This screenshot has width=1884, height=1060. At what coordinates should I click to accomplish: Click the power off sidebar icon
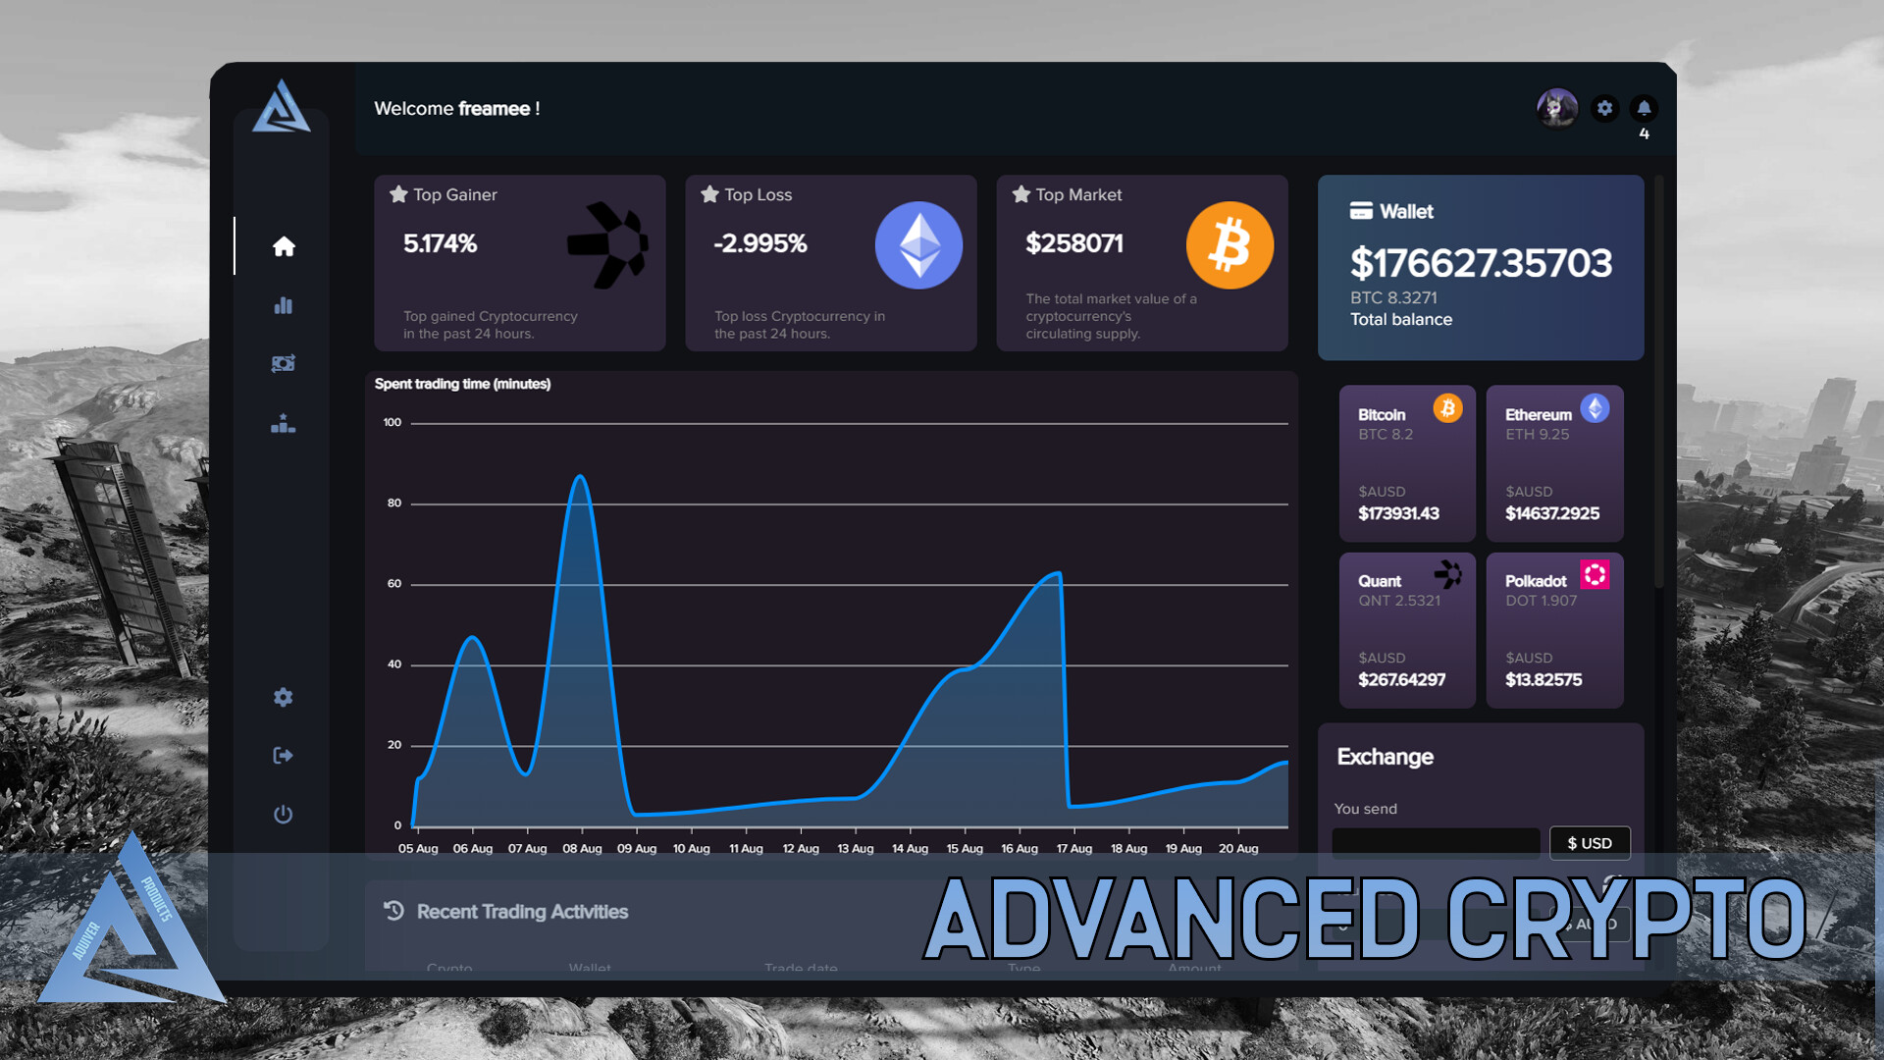click(x=284, y=815)
